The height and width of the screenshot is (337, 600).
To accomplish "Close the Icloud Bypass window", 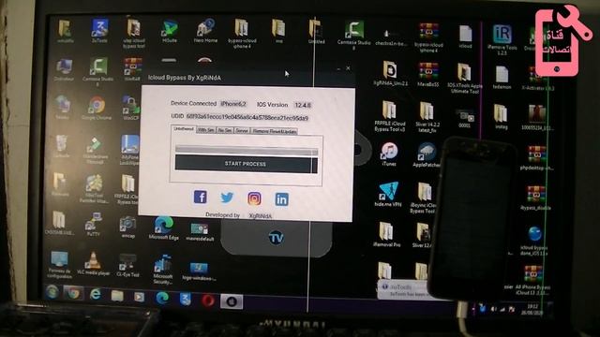I will coord(348,68).
